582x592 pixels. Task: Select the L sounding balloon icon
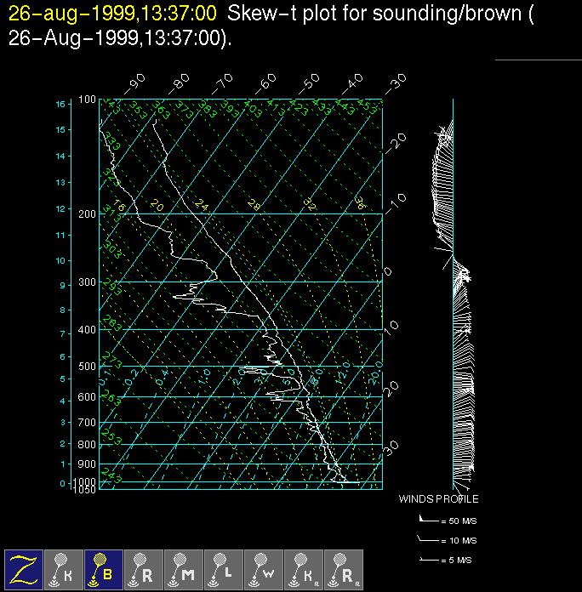(224, 569)
